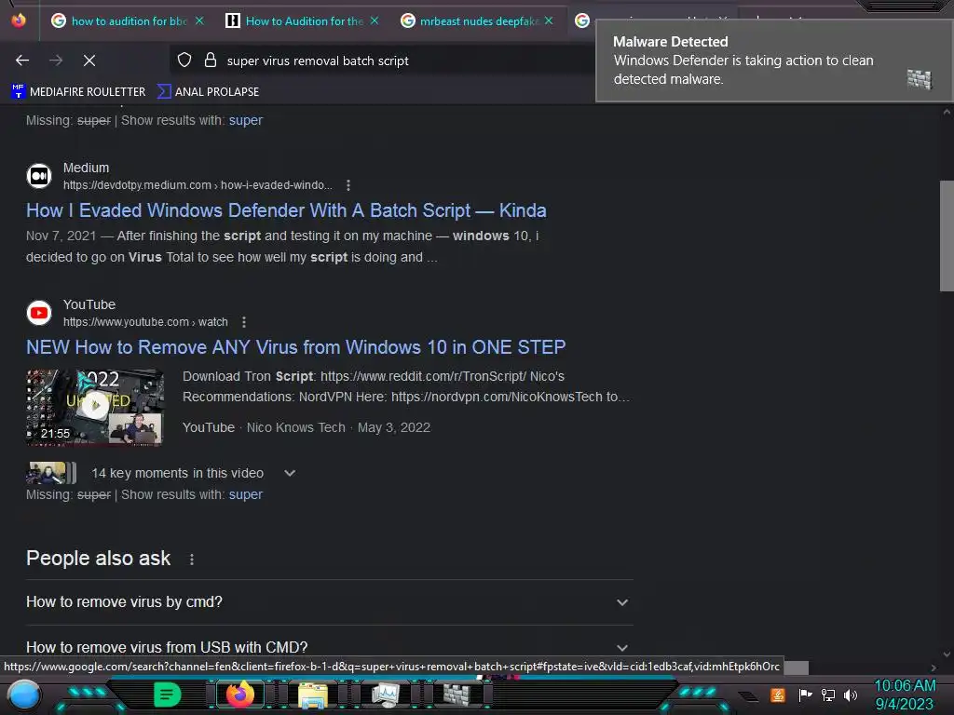The image size is (954, 715).
Task: Close the third Google search tab
Action: click(x=549, y=20)
